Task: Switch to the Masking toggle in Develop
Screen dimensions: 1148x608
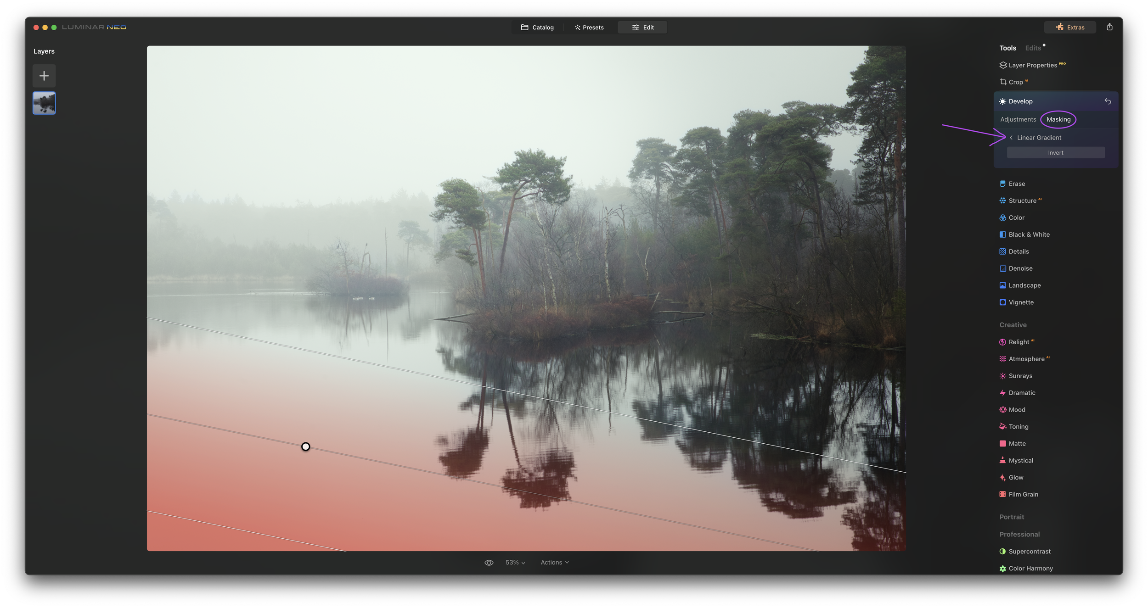Action: coord(1058,119)
